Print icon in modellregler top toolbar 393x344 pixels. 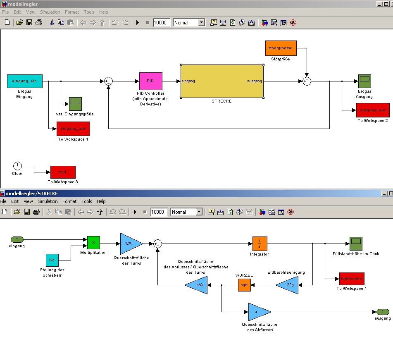(39, 23)
